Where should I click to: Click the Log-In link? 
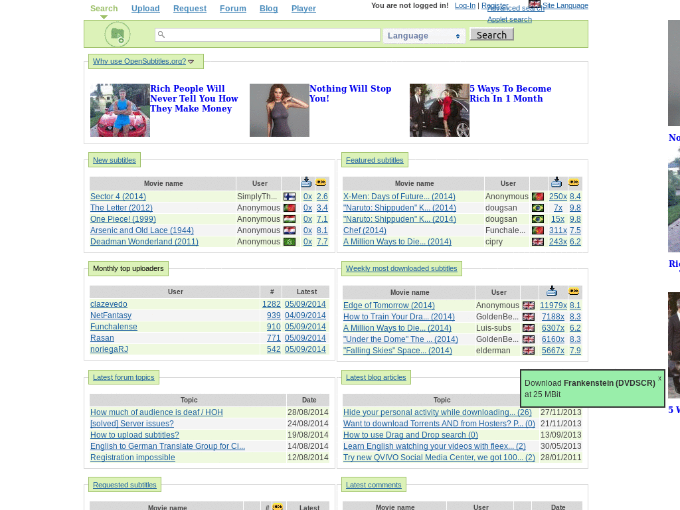465,5
